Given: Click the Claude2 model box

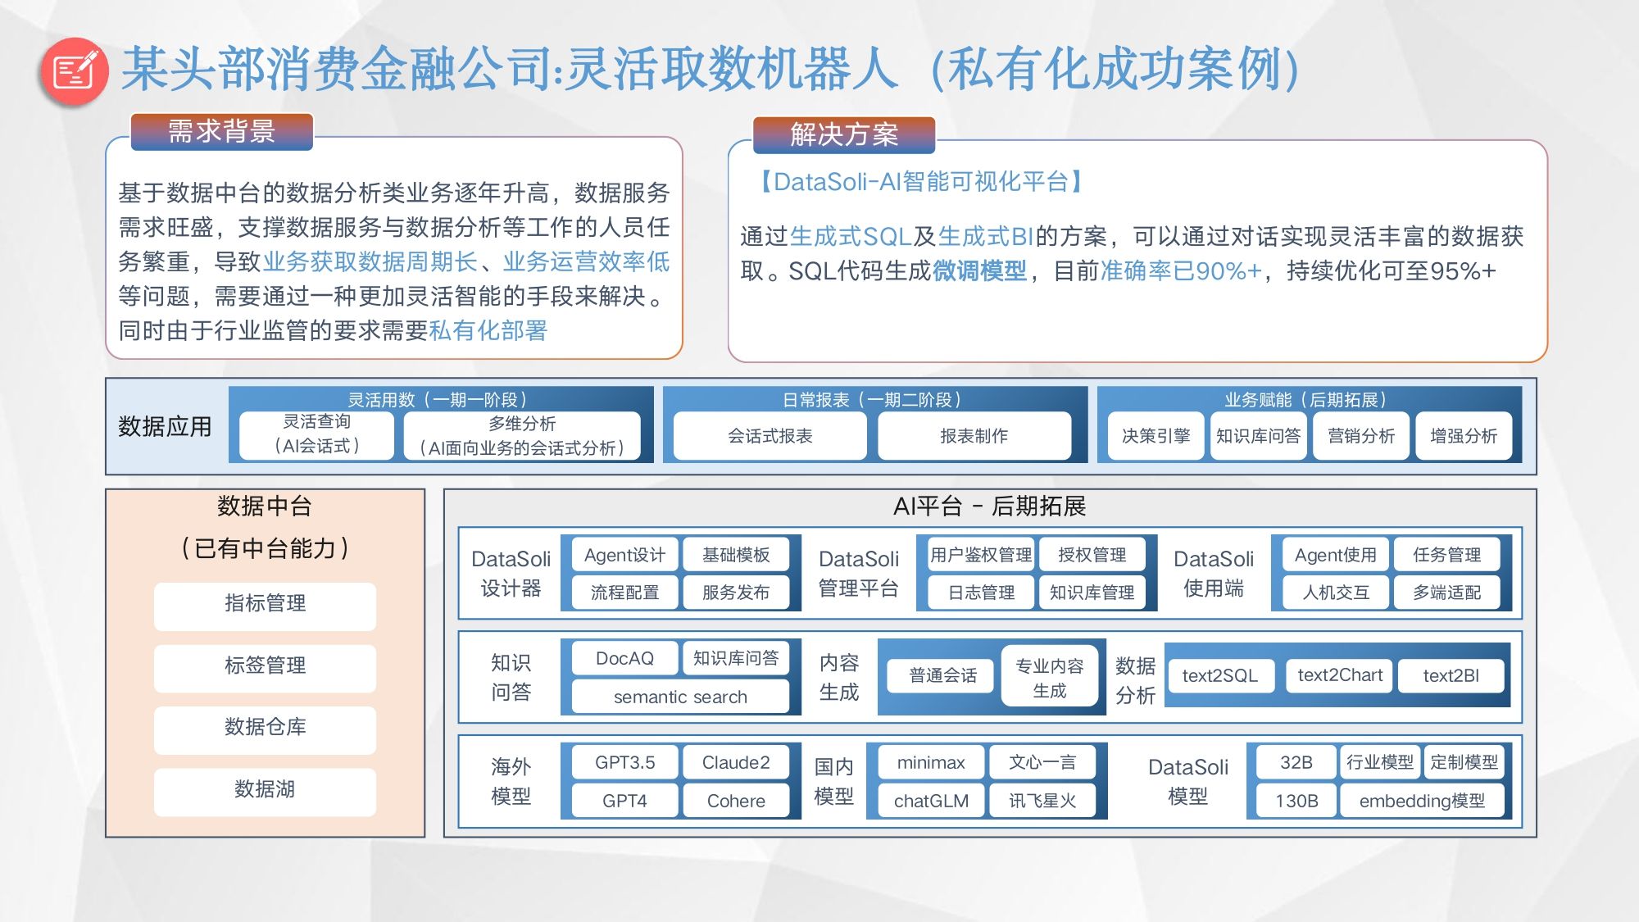Looking at the screenshot, I should tap(736, 763).
